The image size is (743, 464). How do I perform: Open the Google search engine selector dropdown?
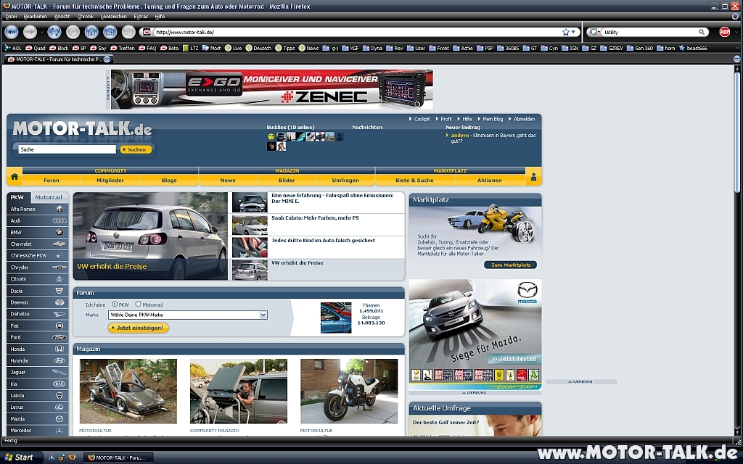[594, 32]
